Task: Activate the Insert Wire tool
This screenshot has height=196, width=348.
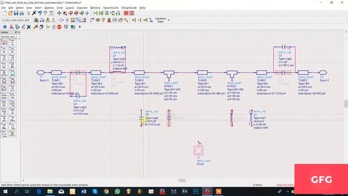Action: (x=78, y=20)
